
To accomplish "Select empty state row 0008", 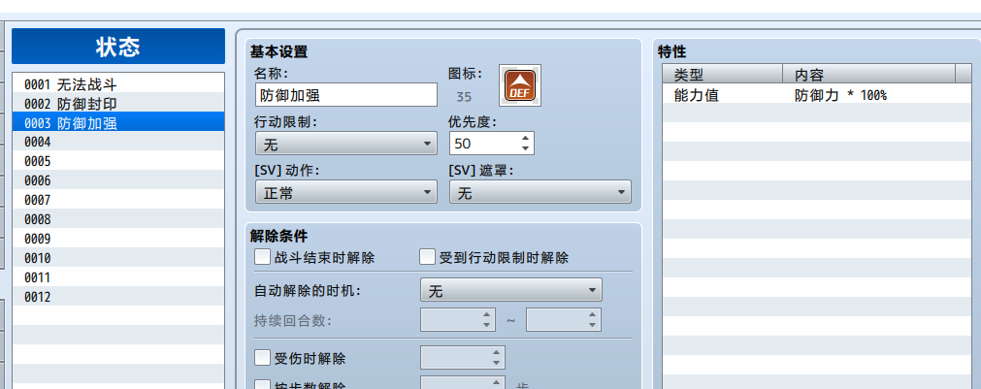I will click(x=118, y=219).
